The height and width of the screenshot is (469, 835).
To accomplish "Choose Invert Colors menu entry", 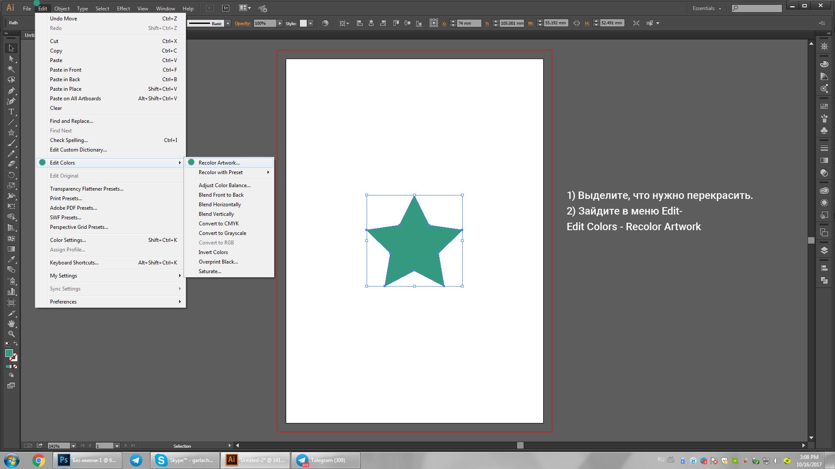I will click(x=229, y=252).
